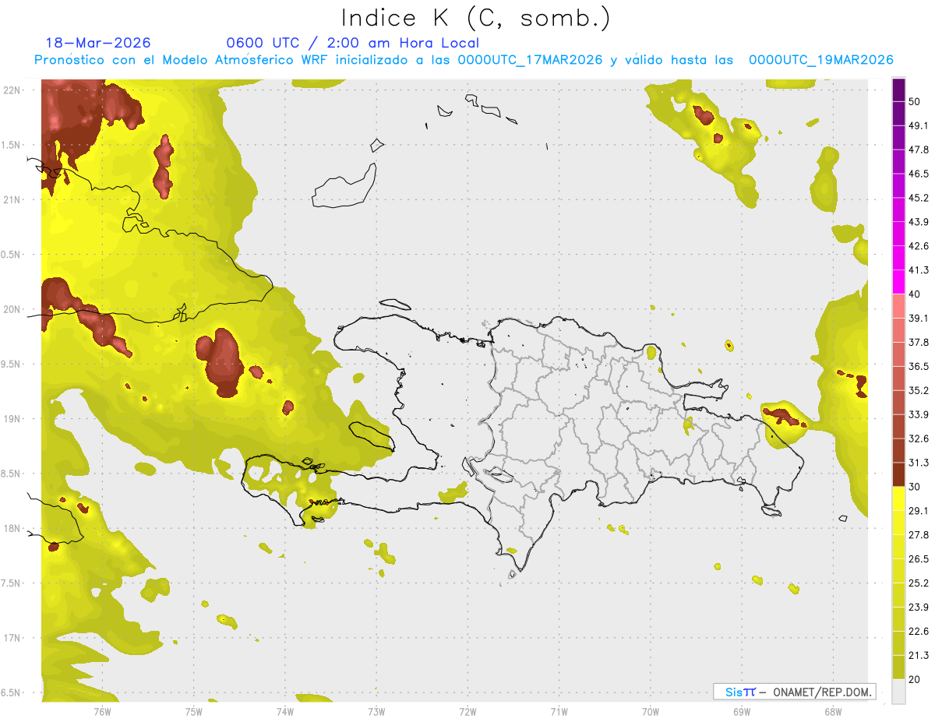The width and height of the screenshot is (935, 722).
Task: Click the dark purple colorbar segment above 50
Action: click(x=898, y=90)
